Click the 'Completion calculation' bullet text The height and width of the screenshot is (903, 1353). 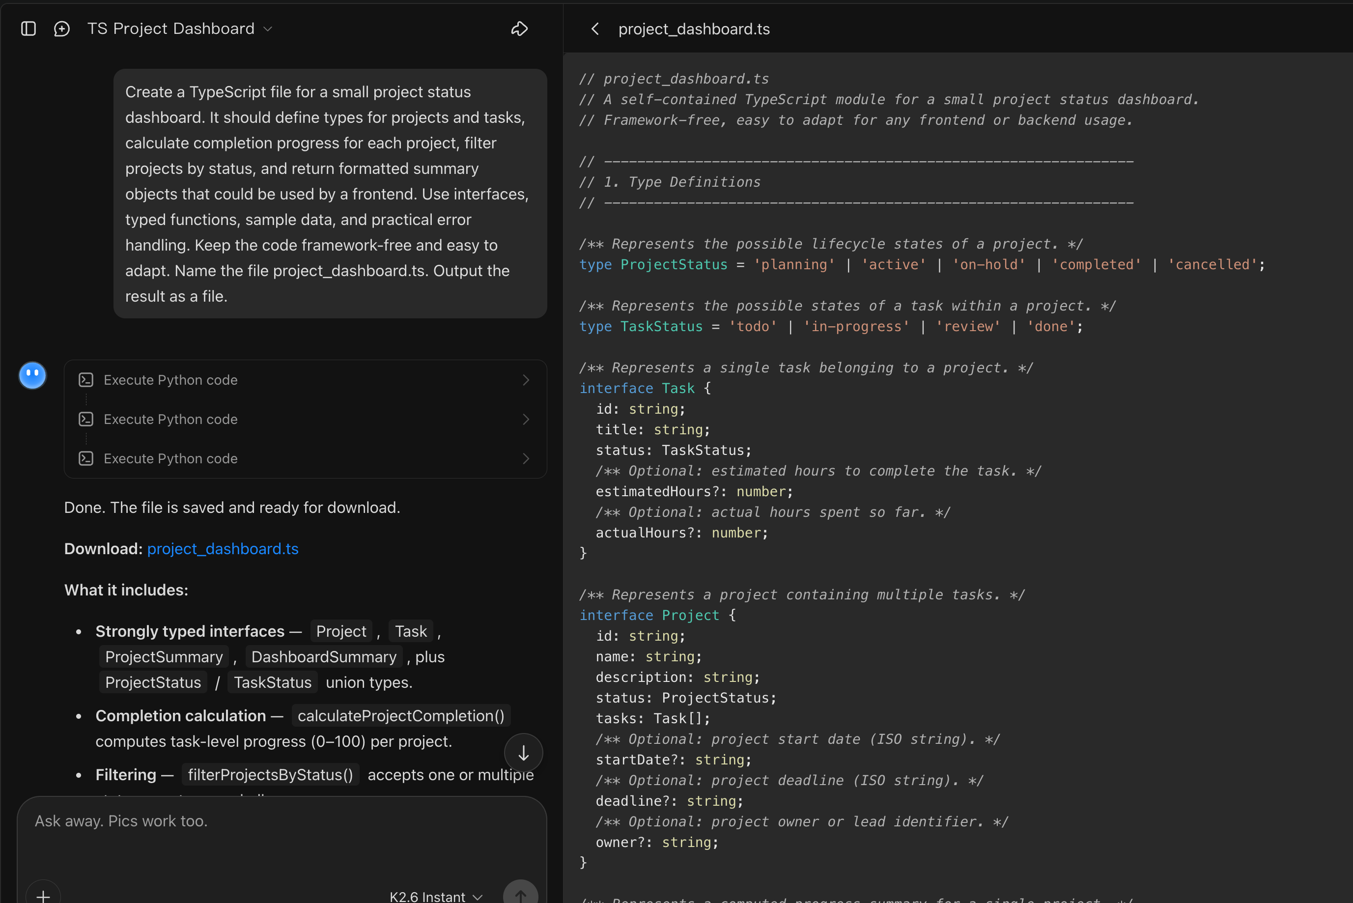[181, 716]
